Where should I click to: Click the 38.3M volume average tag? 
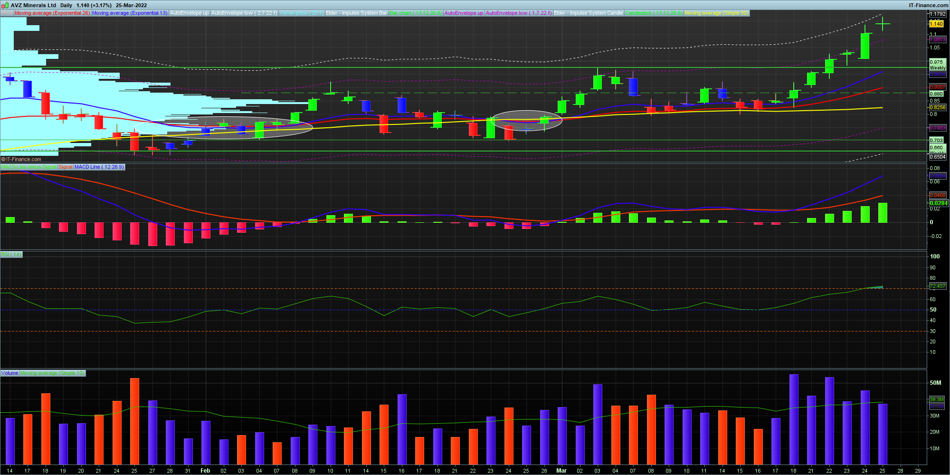tap(937, 399)
